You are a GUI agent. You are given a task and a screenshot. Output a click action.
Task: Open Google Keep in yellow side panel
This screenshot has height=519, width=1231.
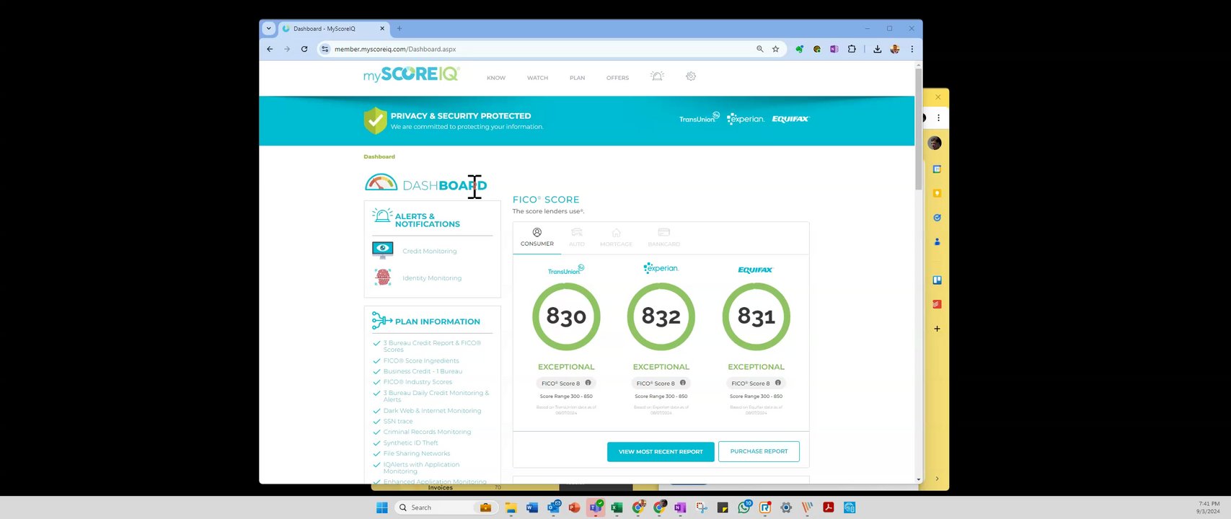tap(937, 193)
